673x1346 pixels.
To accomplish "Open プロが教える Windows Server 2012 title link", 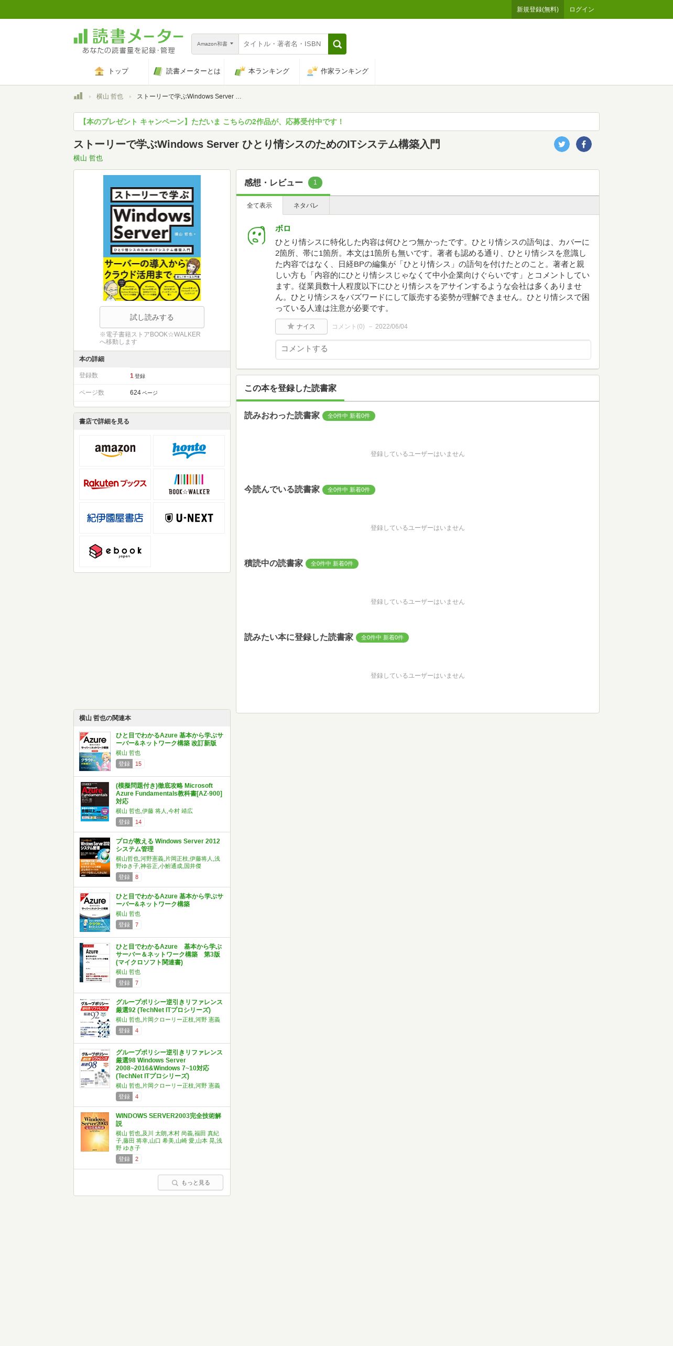I will click(x=168, y=845).
